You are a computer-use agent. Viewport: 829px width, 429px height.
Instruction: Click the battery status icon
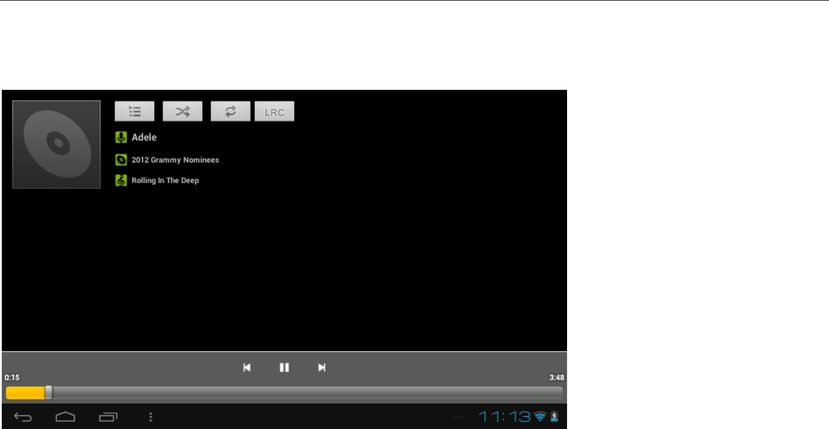click(x=555, y=417)
